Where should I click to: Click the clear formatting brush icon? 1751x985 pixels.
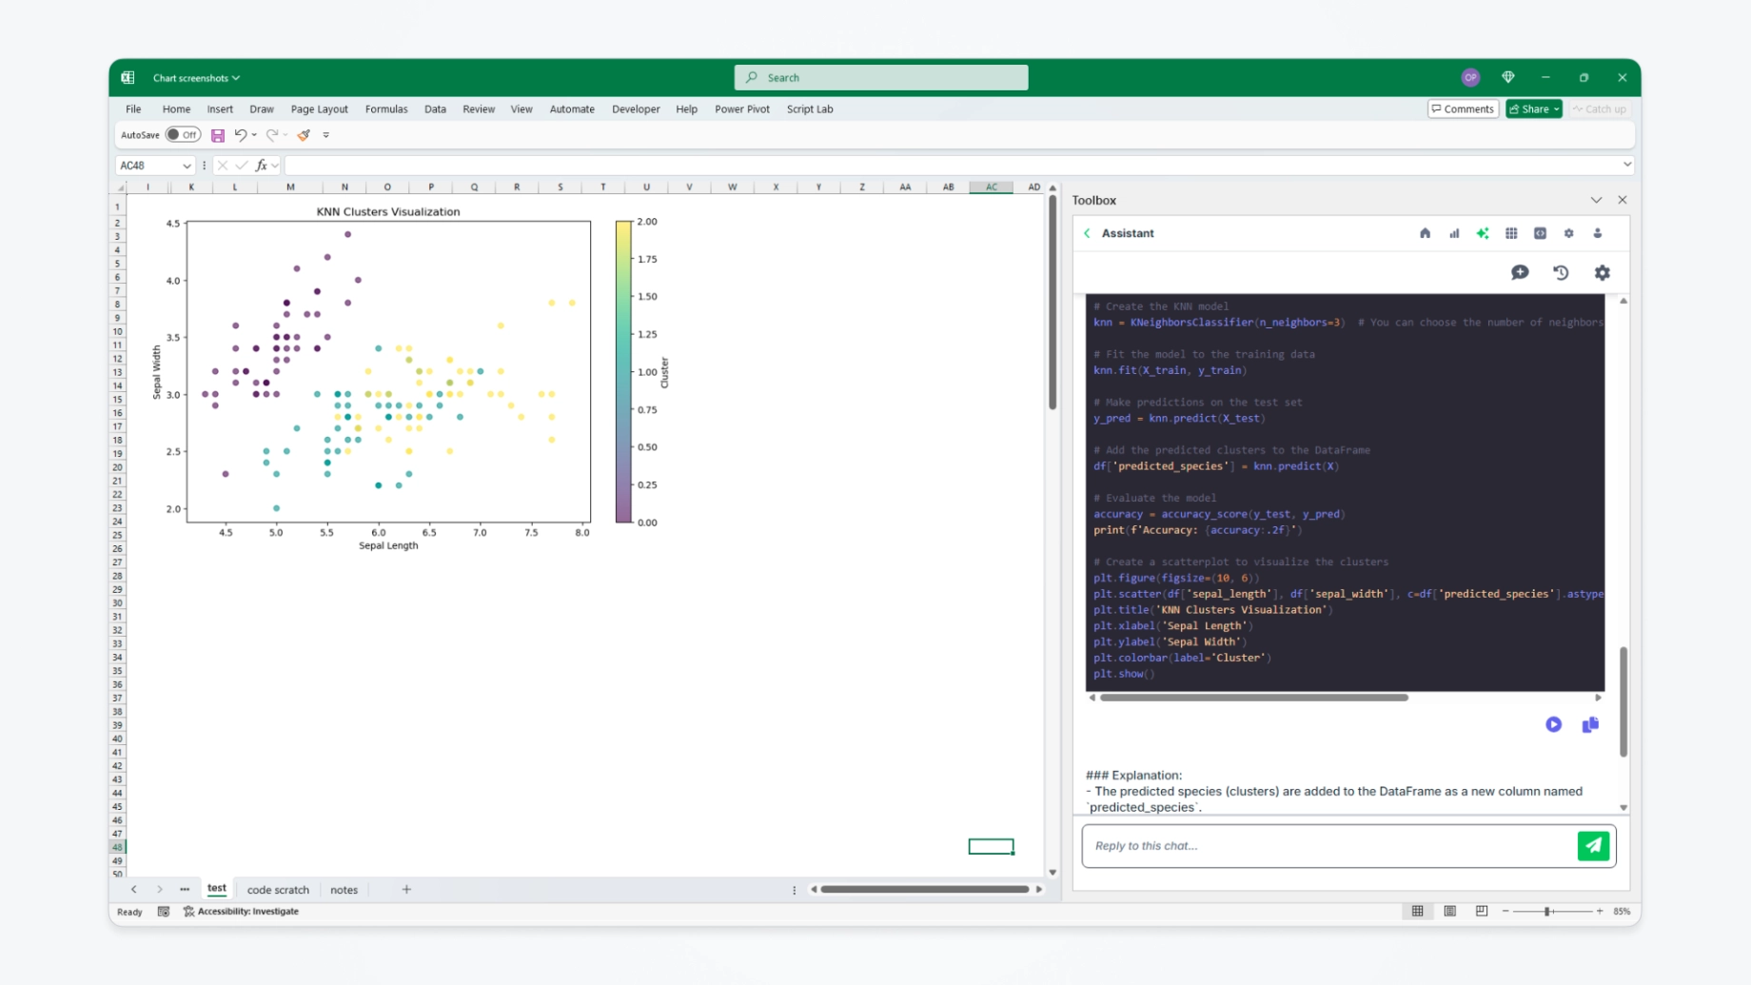[x=304, y=135]
